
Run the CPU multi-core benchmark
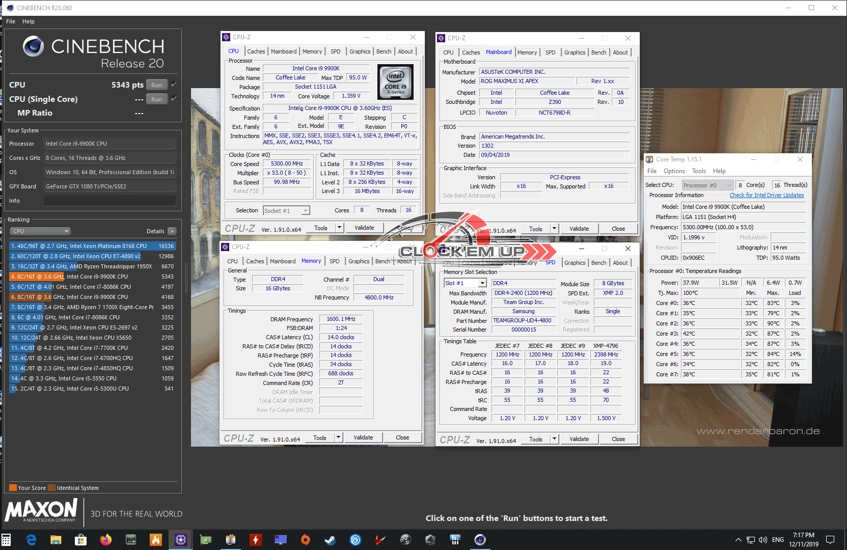157,85
